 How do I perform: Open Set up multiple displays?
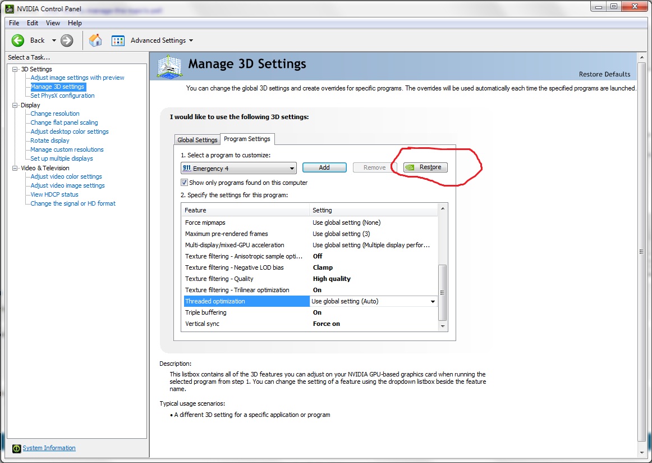[x=62, y=158]
